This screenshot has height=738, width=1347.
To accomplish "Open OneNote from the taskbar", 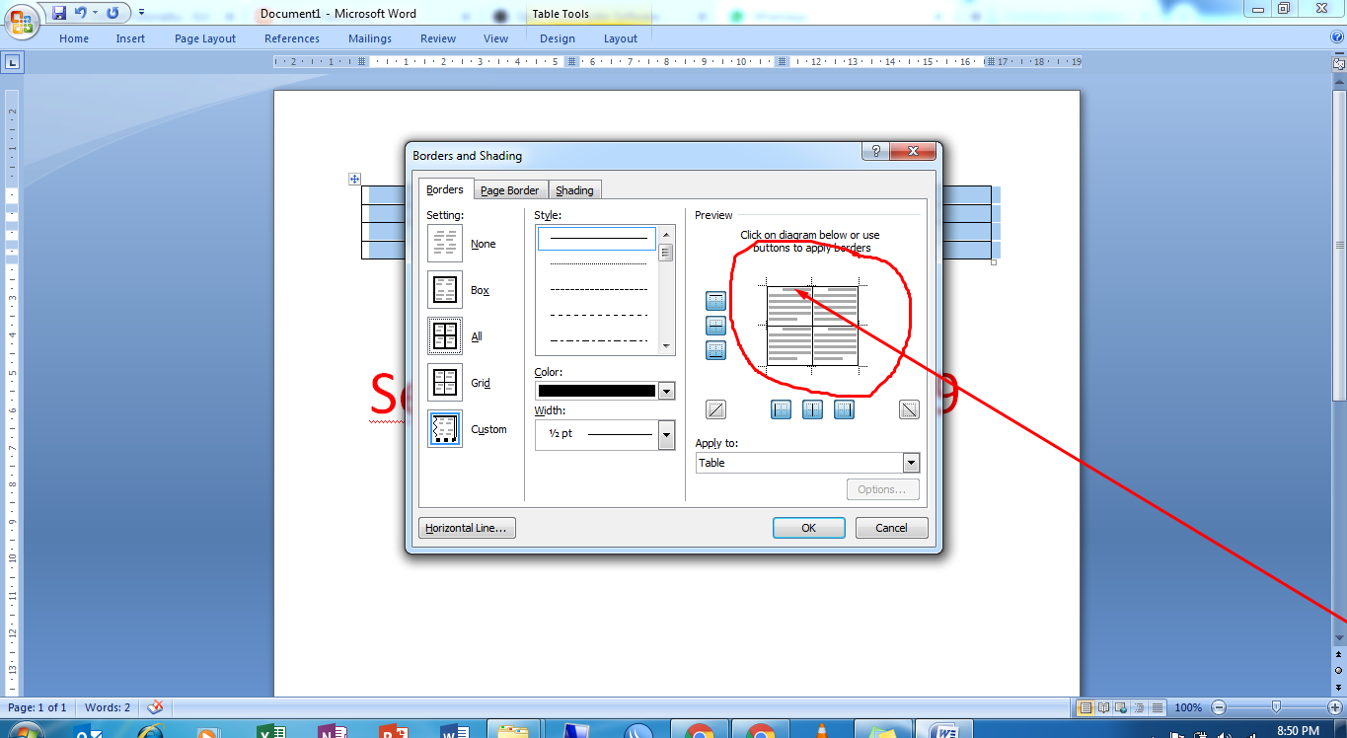I will pos(332,731).
